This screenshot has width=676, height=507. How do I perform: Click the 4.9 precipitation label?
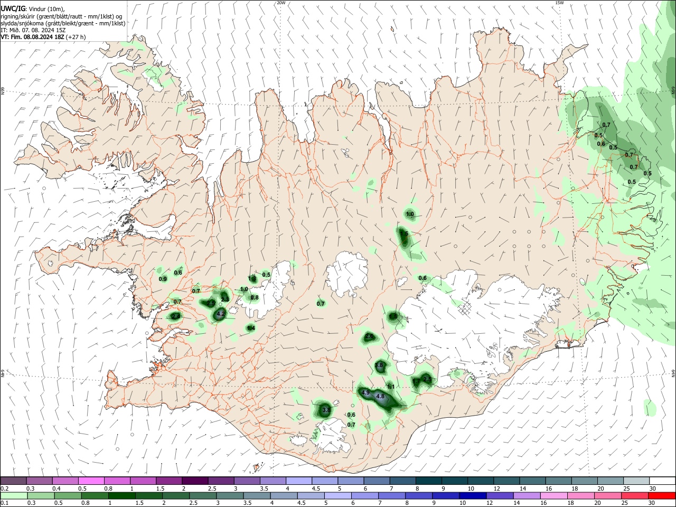pos(365,393)
